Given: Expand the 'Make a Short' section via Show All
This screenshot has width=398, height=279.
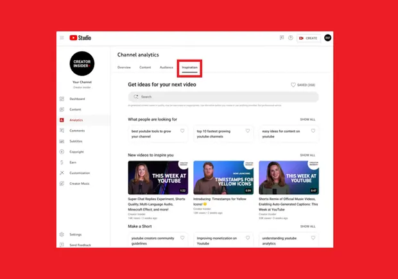Looking at the screenshot, I should pyautogui.click(x=307, y=226).
